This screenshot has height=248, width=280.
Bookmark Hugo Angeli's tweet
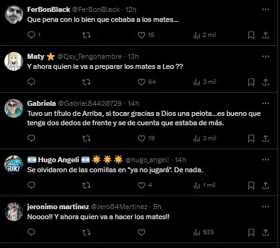251,185
